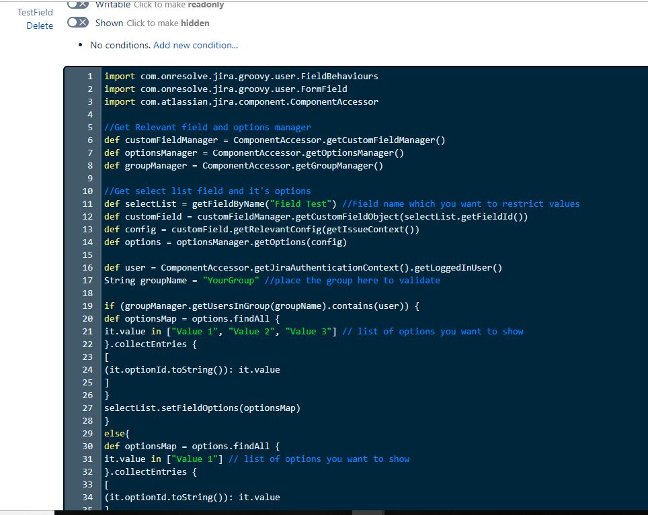Click the else{ line

(x=117, y=434)
